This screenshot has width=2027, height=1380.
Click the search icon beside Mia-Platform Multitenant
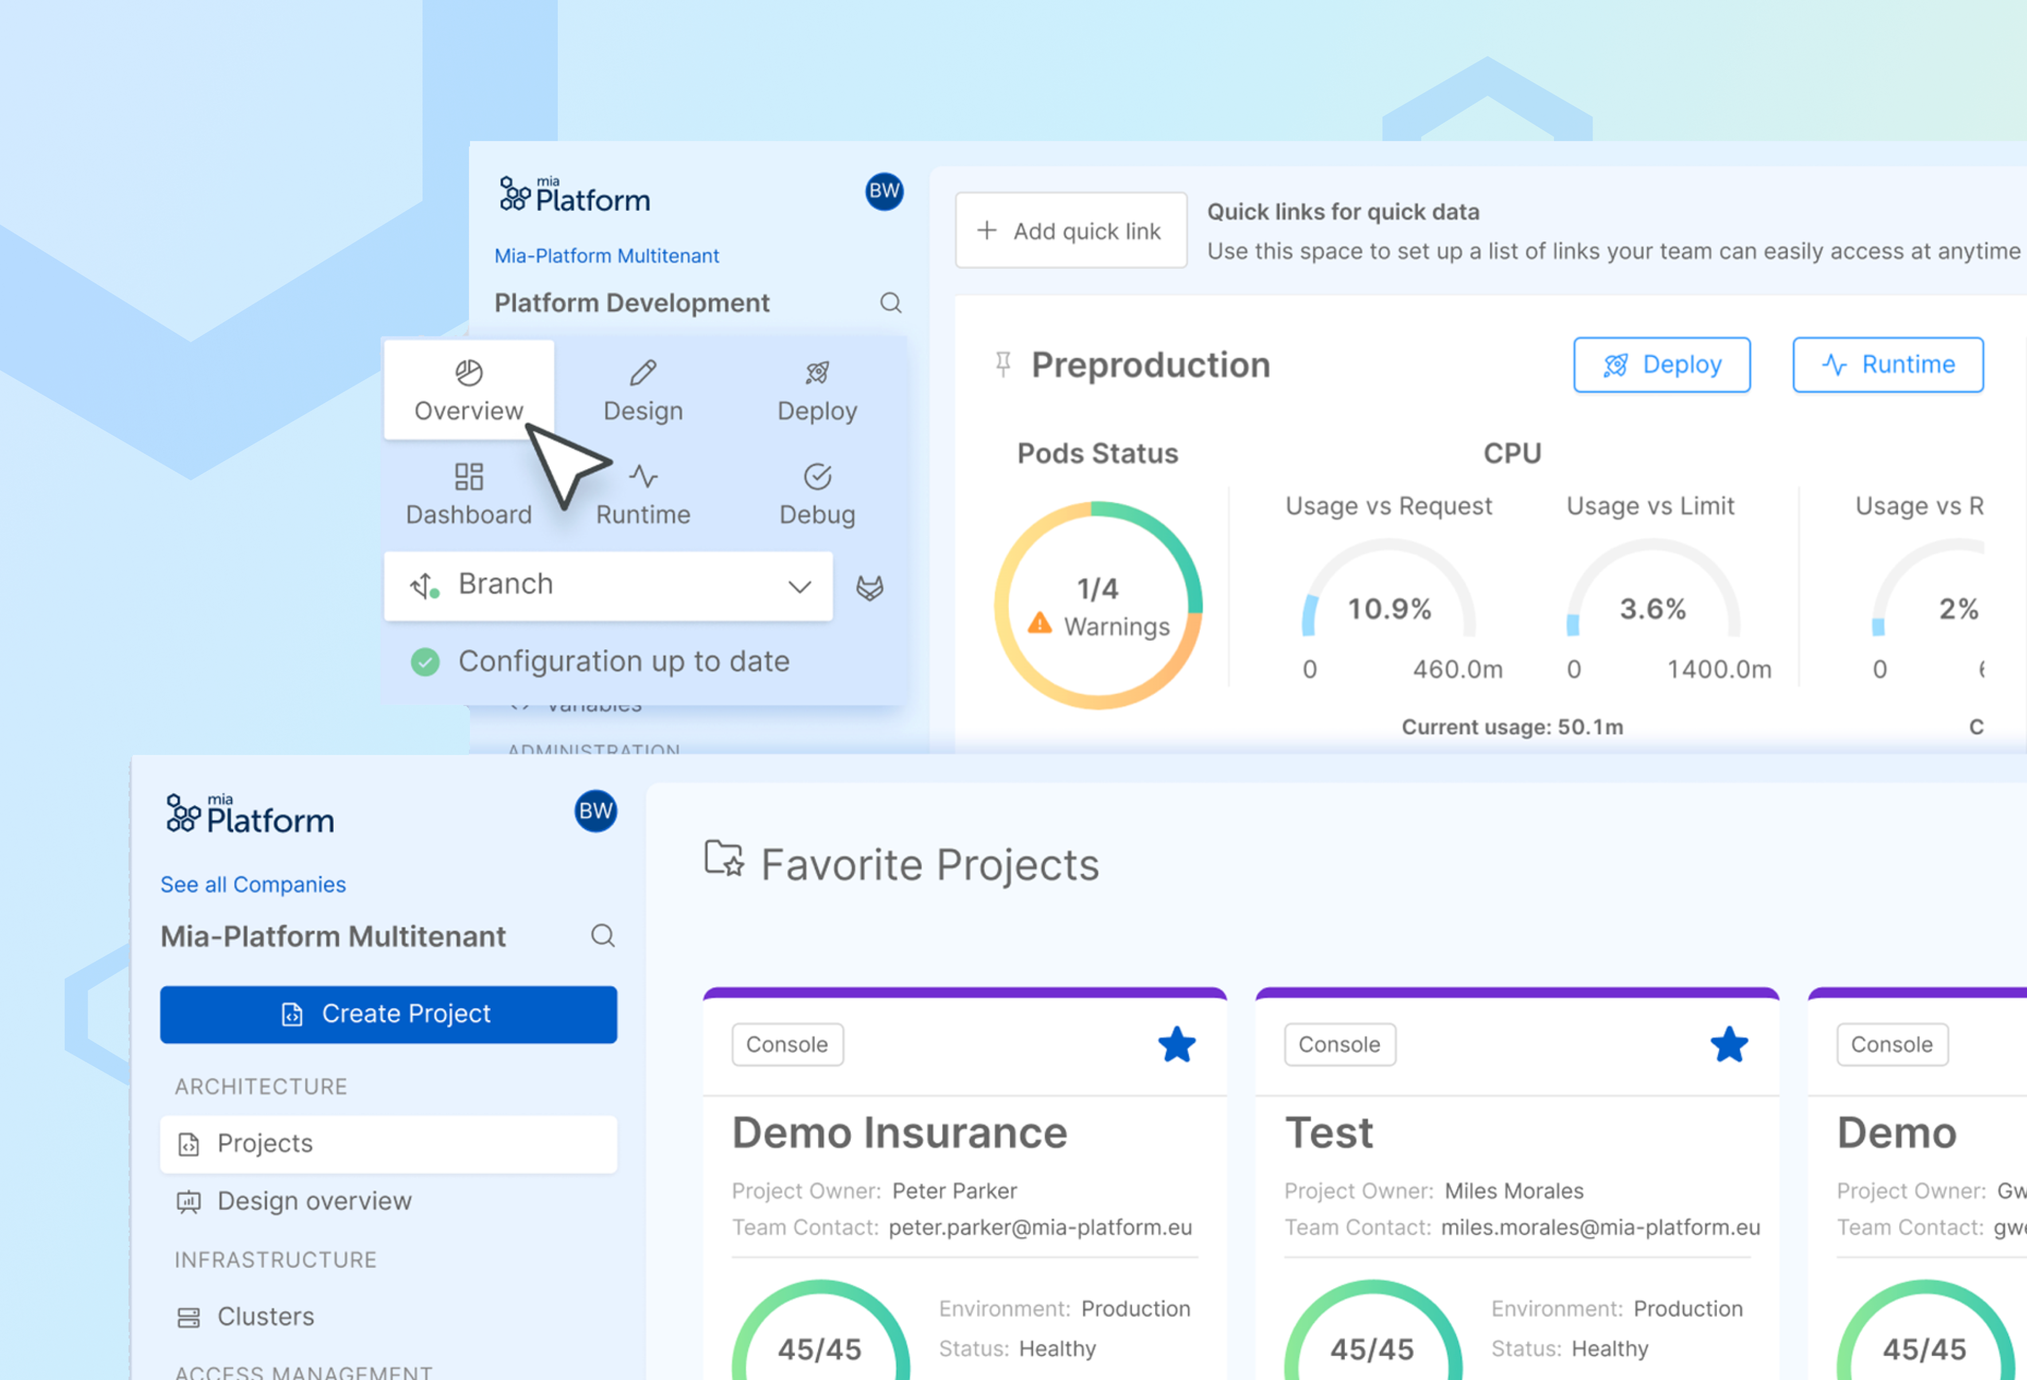coord(602,936)
